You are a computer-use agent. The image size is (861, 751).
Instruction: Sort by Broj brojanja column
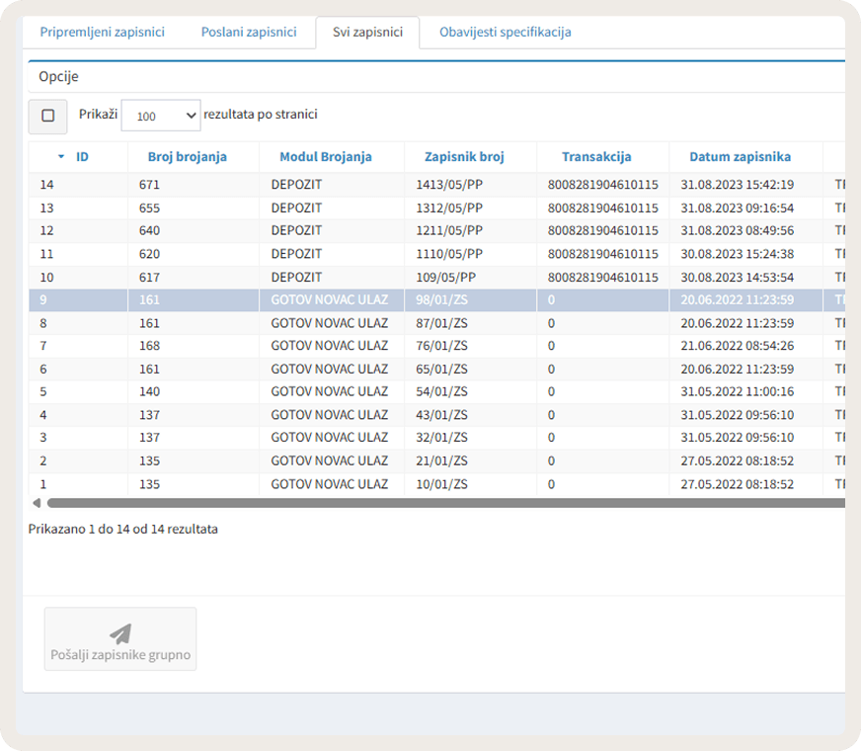[188, 157]
